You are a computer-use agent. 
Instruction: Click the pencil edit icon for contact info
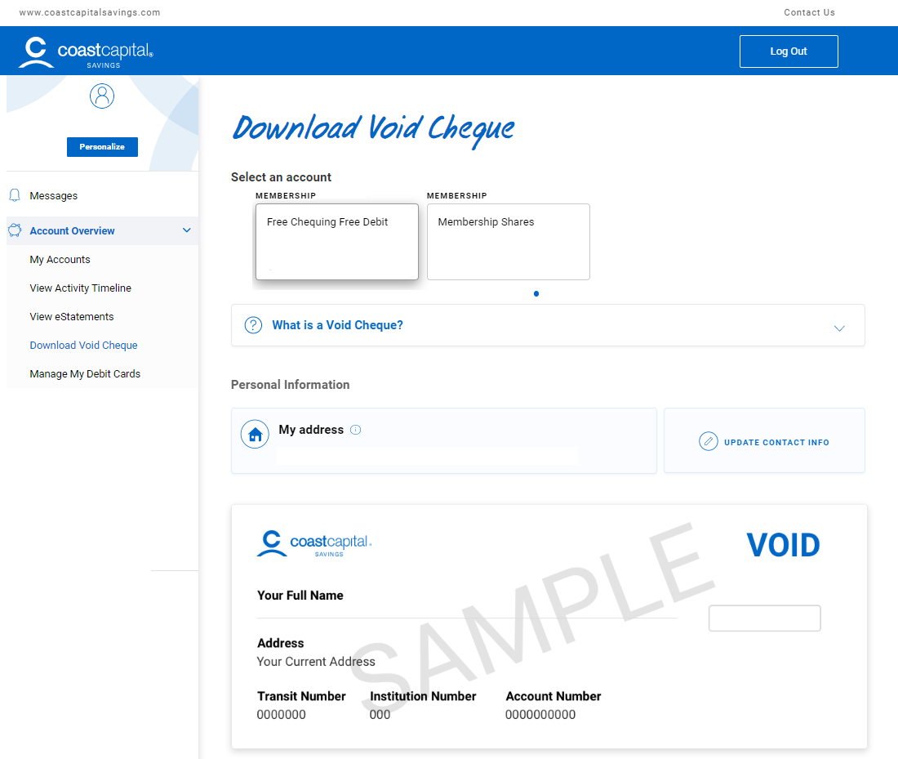[x=709, y=441]
